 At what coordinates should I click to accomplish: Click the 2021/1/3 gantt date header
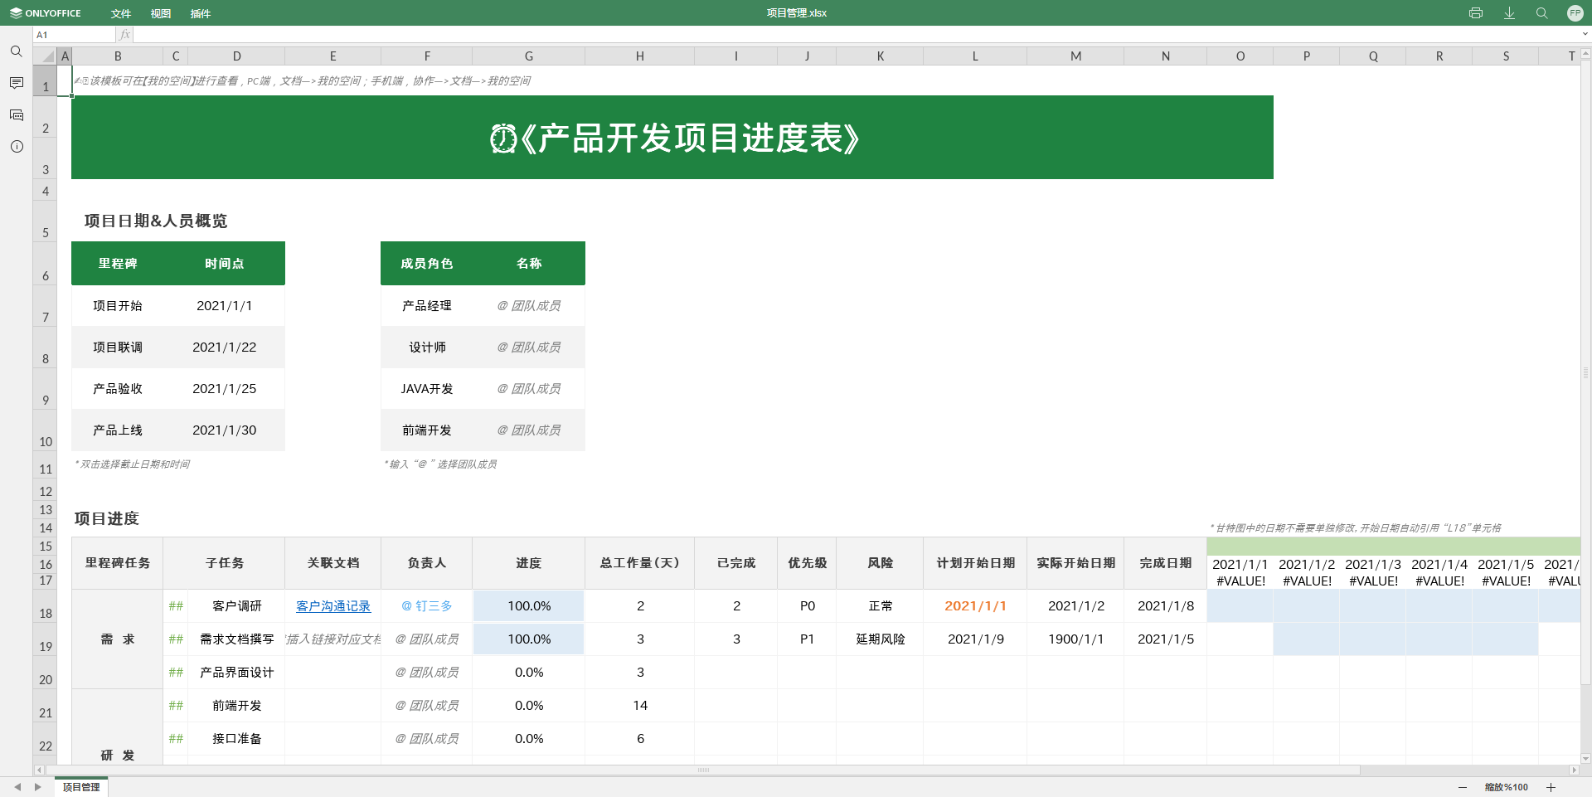[1373, 565]
